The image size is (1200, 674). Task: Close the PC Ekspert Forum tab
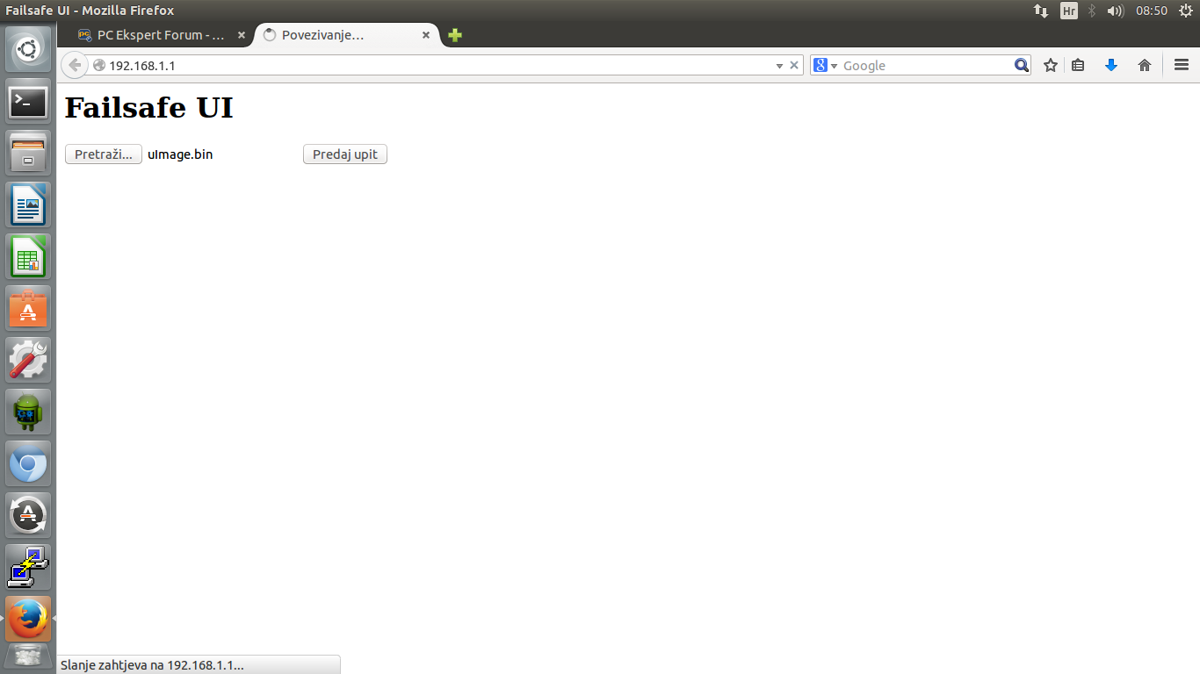pyautogui.click(x=242, y=35)
